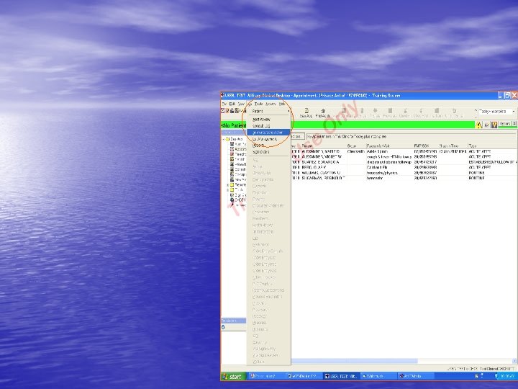The width and height of the screenshot is (518, 389).
Task: Open the Tools menu
Action: [258, 104]
